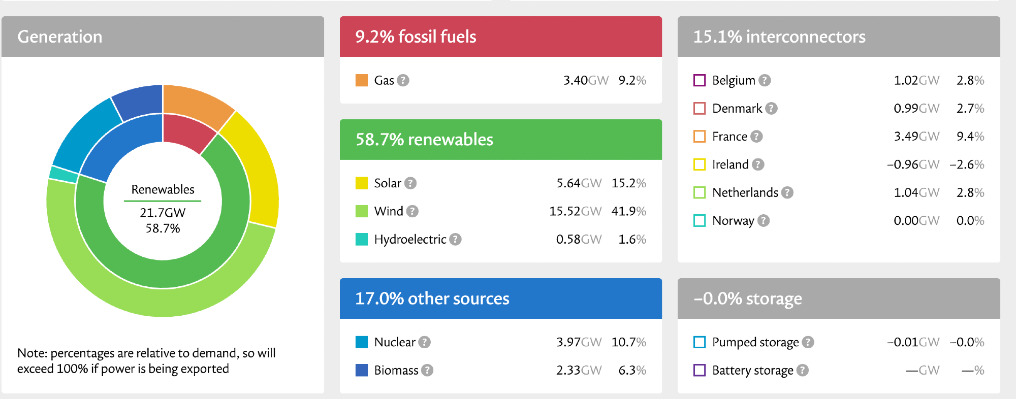The height and width of the screenshot is (399, 1016).
Task: Click the Wind info question mark
Action: [x=412, y=211]
